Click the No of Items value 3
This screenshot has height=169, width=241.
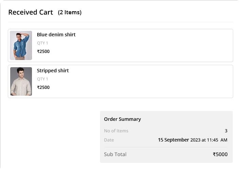[x=226, y=131]
